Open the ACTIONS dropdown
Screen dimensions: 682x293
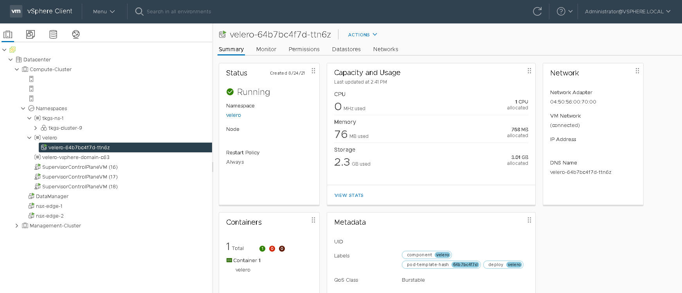pos(363,34)
